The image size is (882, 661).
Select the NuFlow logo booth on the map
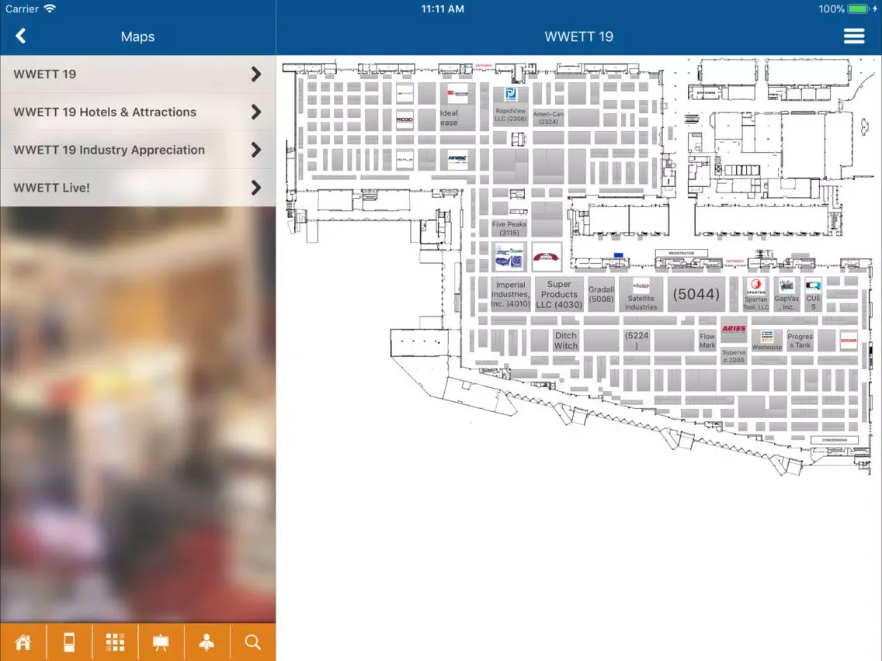pyautogui.click(x=405, y=159)
